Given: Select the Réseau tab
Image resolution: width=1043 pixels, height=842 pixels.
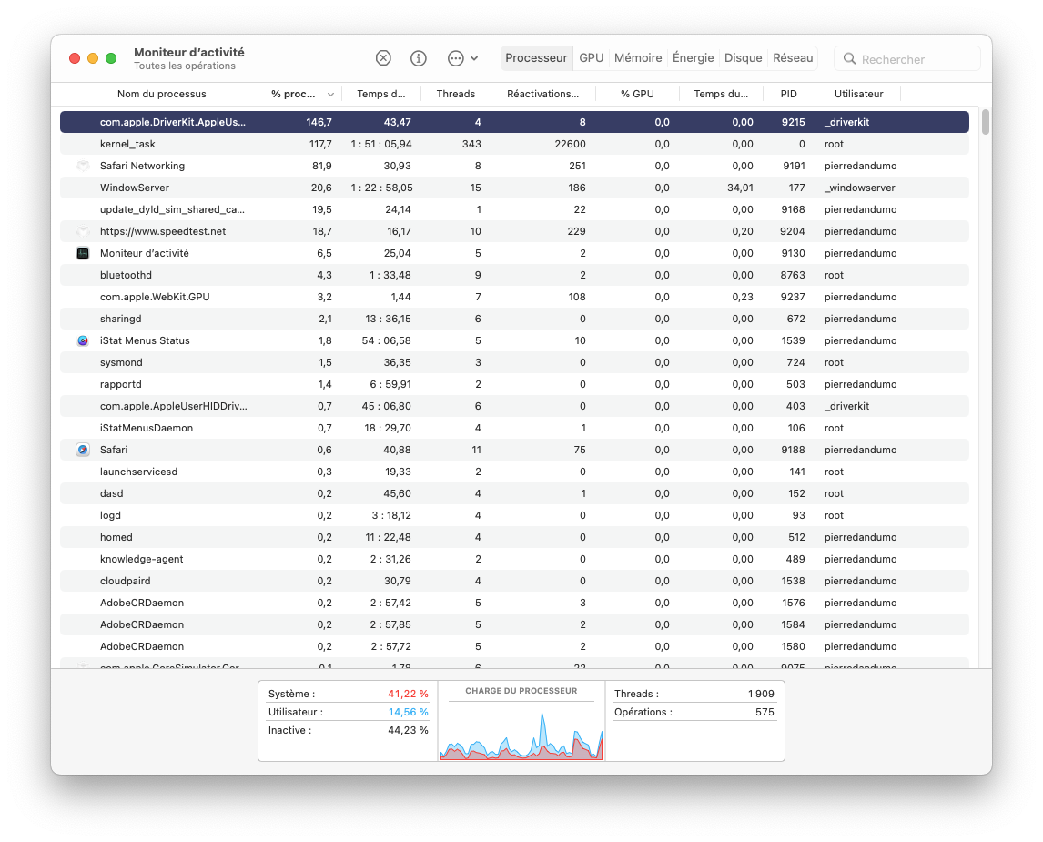Looking at the screenshot, I should tap(793, 58).
